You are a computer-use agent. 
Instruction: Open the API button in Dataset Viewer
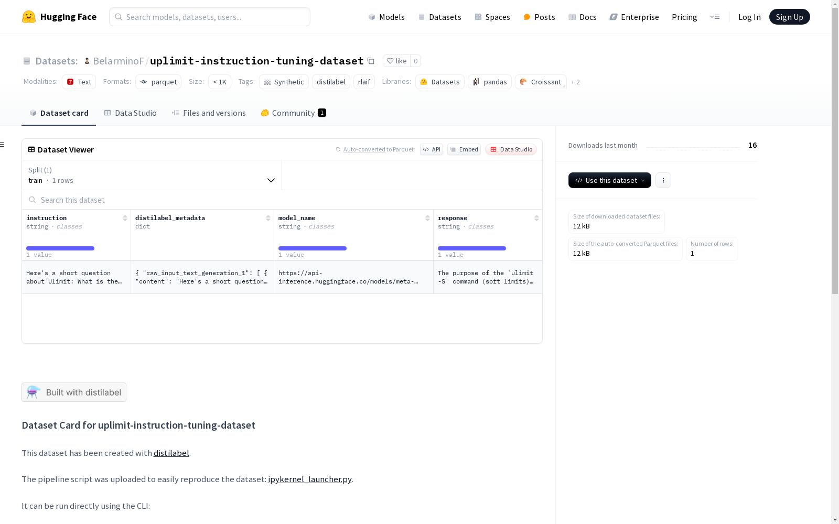pyautogui.click(x=432, y=149)
